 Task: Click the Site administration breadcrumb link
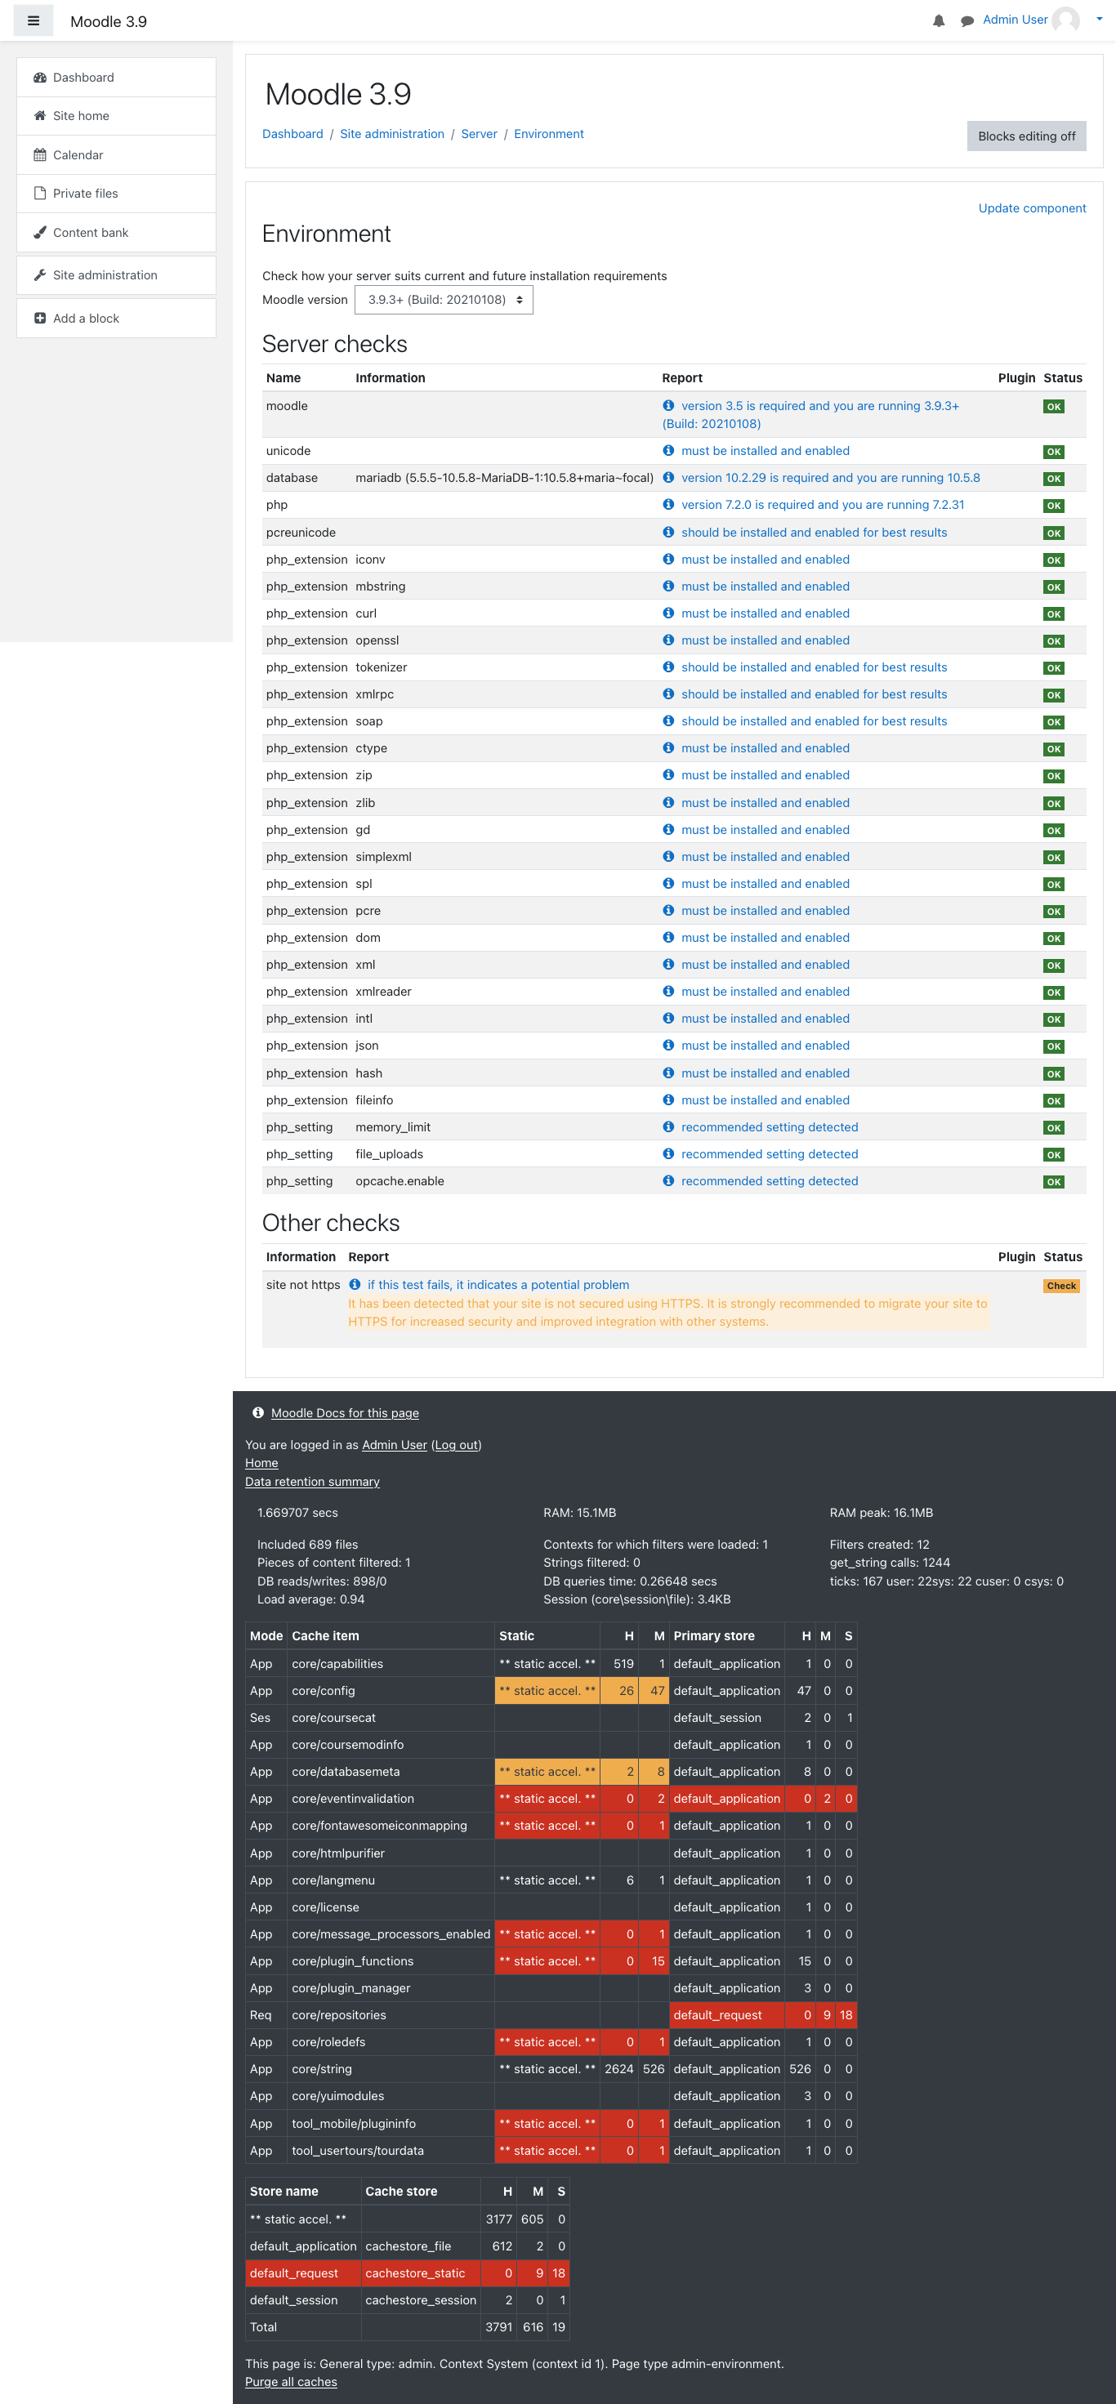click(x=392, y=133)
